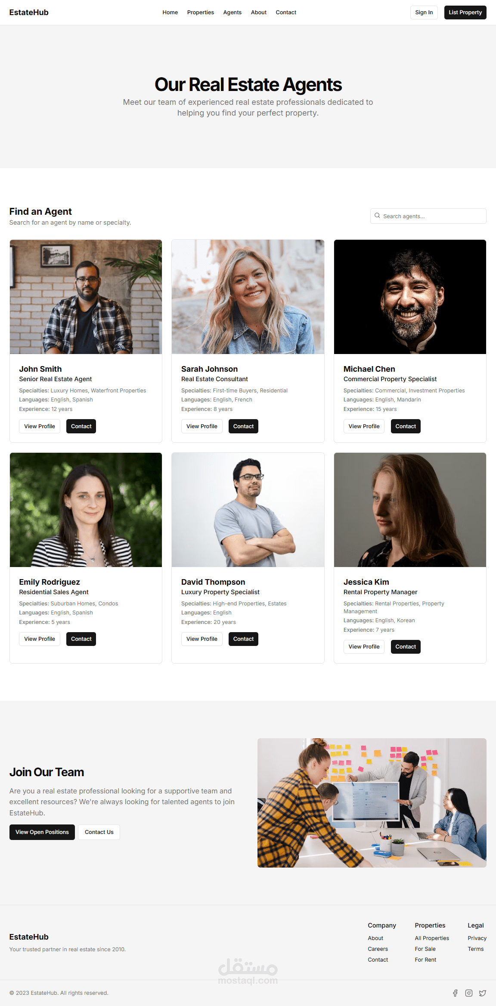Click the EstateHub logo in header
Image resolution: width=496 pixels, height=1006 pixels.
tap(29, 13)
